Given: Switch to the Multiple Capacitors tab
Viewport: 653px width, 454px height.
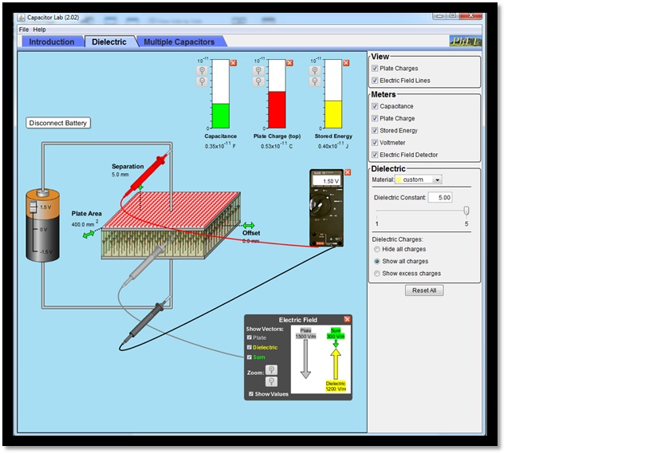Looking at the screenshot, I should (x=179, y=41).
